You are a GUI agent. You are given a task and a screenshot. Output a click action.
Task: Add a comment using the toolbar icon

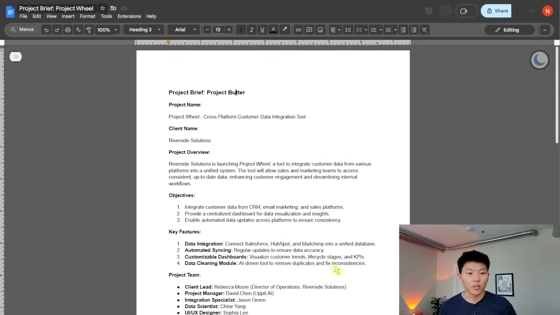point(309,30)
